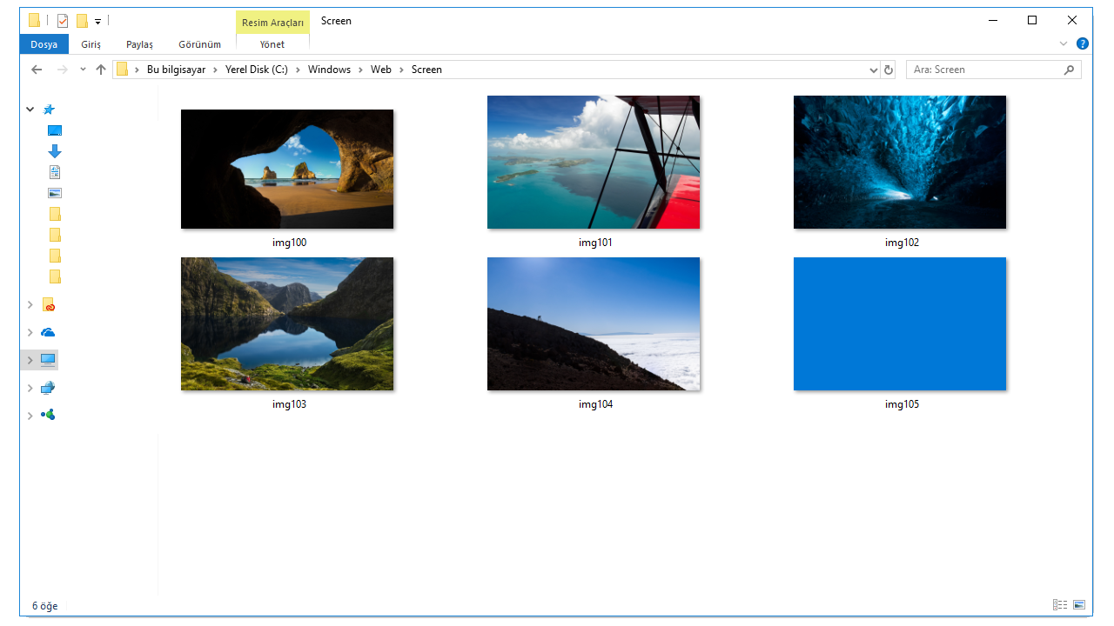Refresh the folder with the refresh icon
Screen dimensions: 1114x626
coord(889,70)
